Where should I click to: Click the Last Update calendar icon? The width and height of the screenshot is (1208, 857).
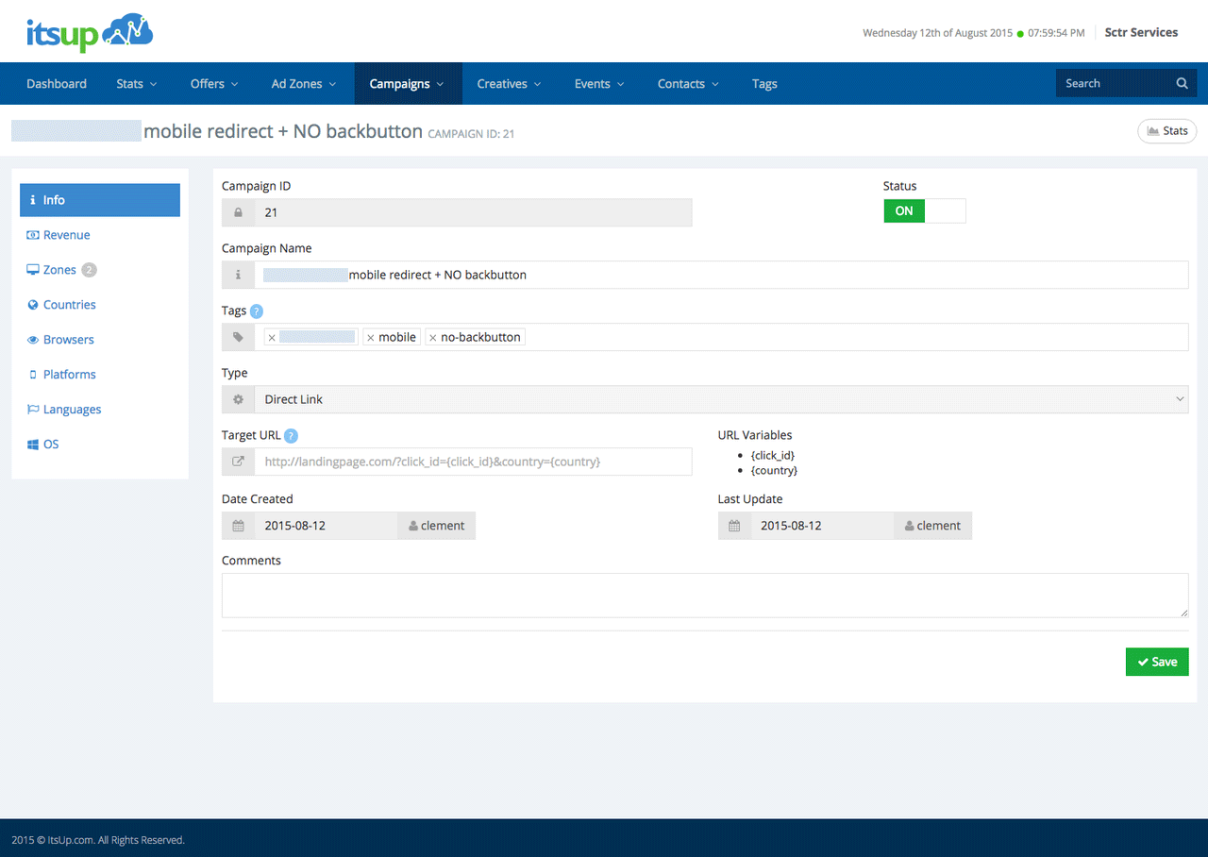pyautogui.click(x=734, y=526)
